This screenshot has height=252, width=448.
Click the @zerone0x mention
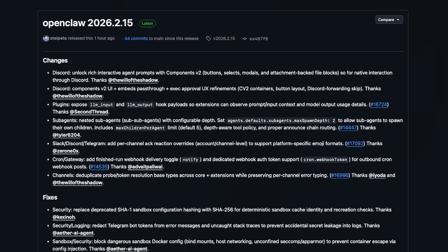65,151
